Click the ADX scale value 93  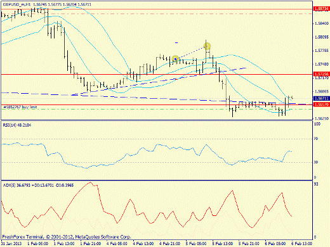316,184
